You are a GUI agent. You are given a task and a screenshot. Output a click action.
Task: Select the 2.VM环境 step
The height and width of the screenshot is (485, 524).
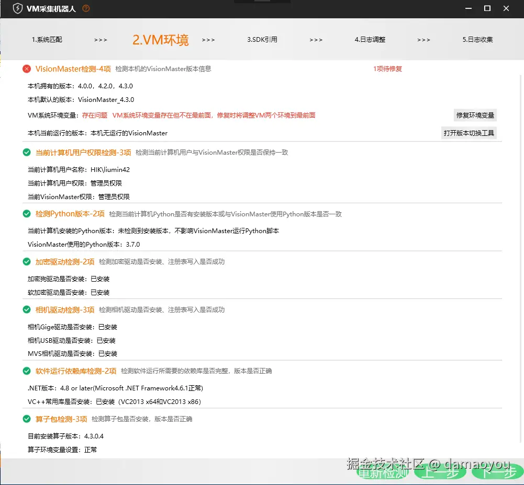point(161,40)
